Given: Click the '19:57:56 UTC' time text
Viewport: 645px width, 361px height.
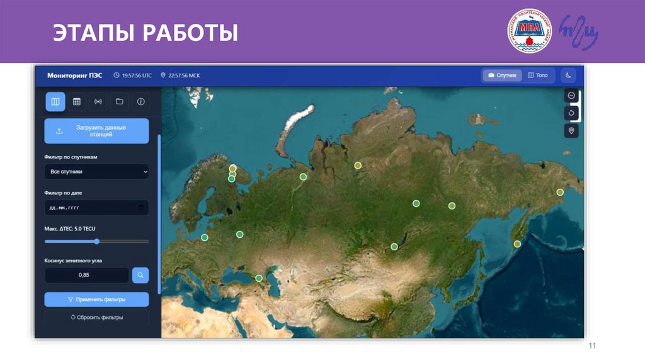Looking at the screenshot, I should (137, 75).
